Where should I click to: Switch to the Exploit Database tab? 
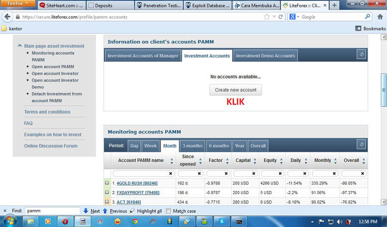208,5
